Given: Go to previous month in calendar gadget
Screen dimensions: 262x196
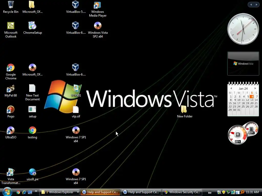Looking at the screenshot, I should pyautogui.click(x=231, y=88).
